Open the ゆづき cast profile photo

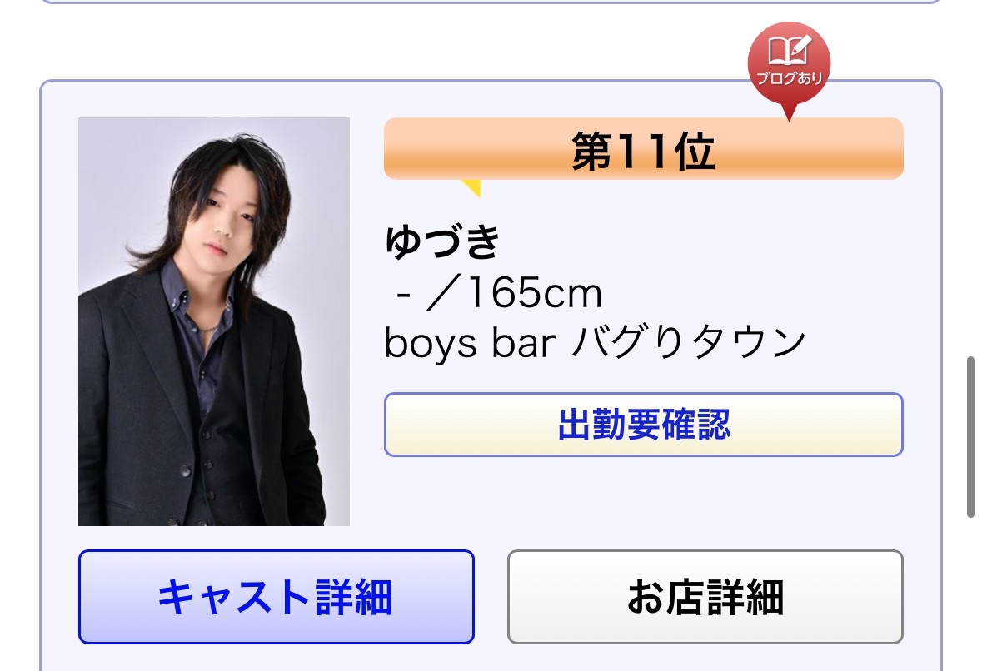click(x=213, y=321)
